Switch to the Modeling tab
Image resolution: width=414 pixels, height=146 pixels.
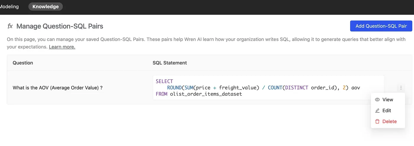coord(9,6)
